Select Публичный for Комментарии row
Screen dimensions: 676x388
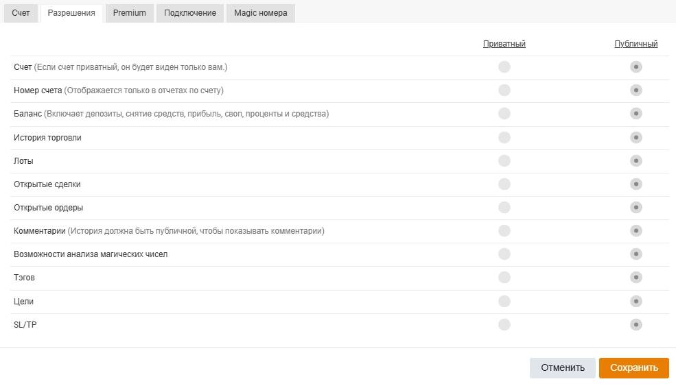coord(636,231)
